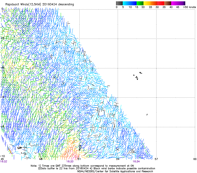Select the gray 0–5 knots legend swatch

119,3
